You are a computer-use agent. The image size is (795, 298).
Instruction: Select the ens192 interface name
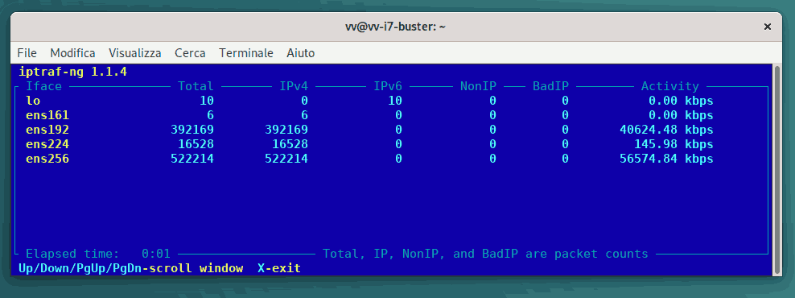click(47, 130)
